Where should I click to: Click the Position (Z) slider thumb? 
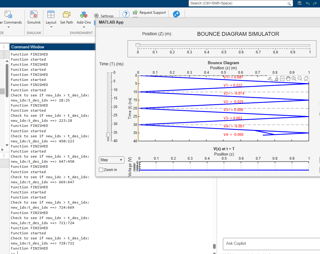(138, 45)
